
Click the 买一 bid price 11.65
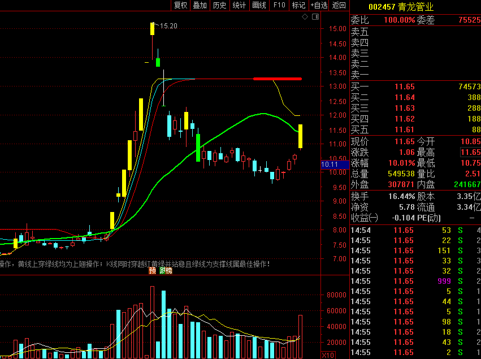(405, 87)
